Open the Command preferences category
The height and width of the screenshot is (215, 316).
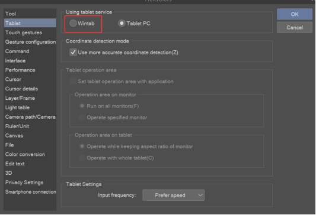(x=30, y=51)
